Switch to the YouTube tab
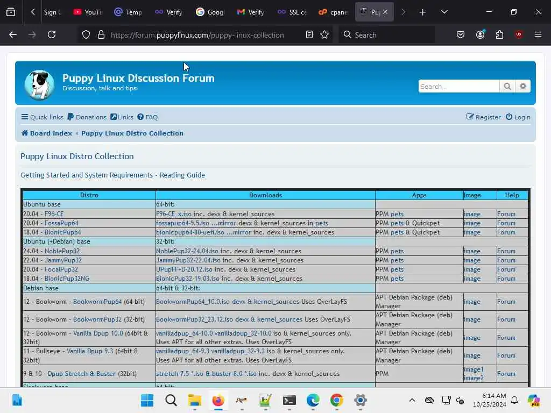551x413 pixels. [88, 12]
